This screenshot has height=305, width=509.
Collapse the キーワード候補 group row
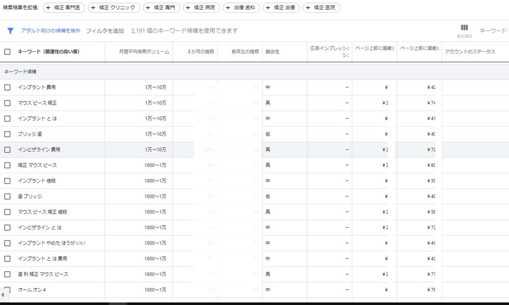pyautogui.click(x=20, y=72)
